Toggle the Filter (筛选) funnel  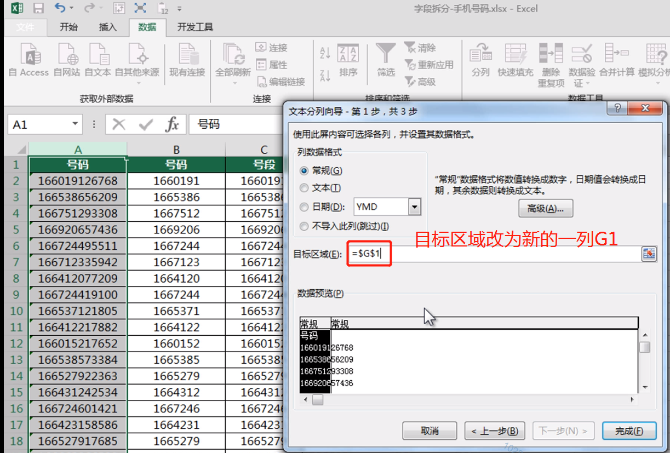(386, 60)
